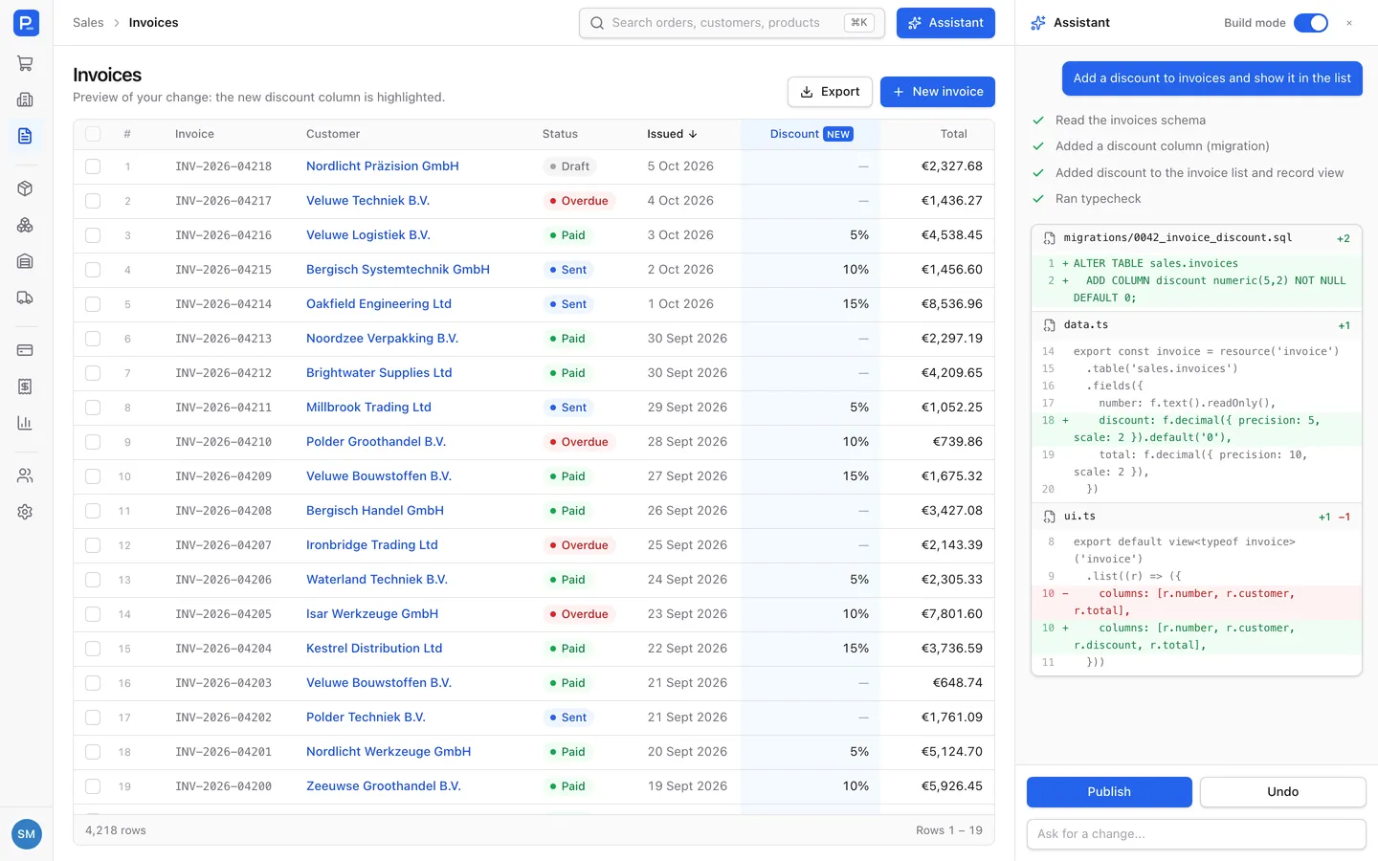Click the Ask for a change input
This screenshot has height=861, width=1378.
[x=1196, y=834]
